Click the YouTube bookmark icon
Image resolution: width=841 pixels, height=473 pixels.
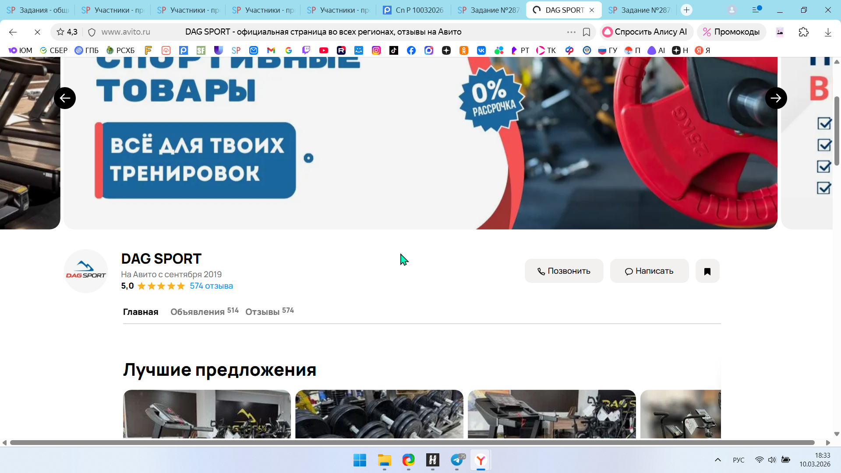pos(324,50)
